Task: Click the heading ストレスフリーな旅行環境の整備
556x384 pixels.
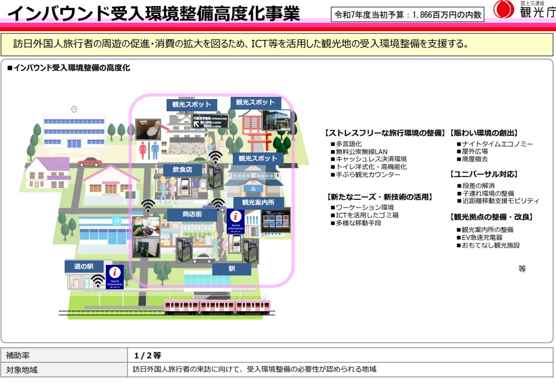Action: tap(385, 133)
